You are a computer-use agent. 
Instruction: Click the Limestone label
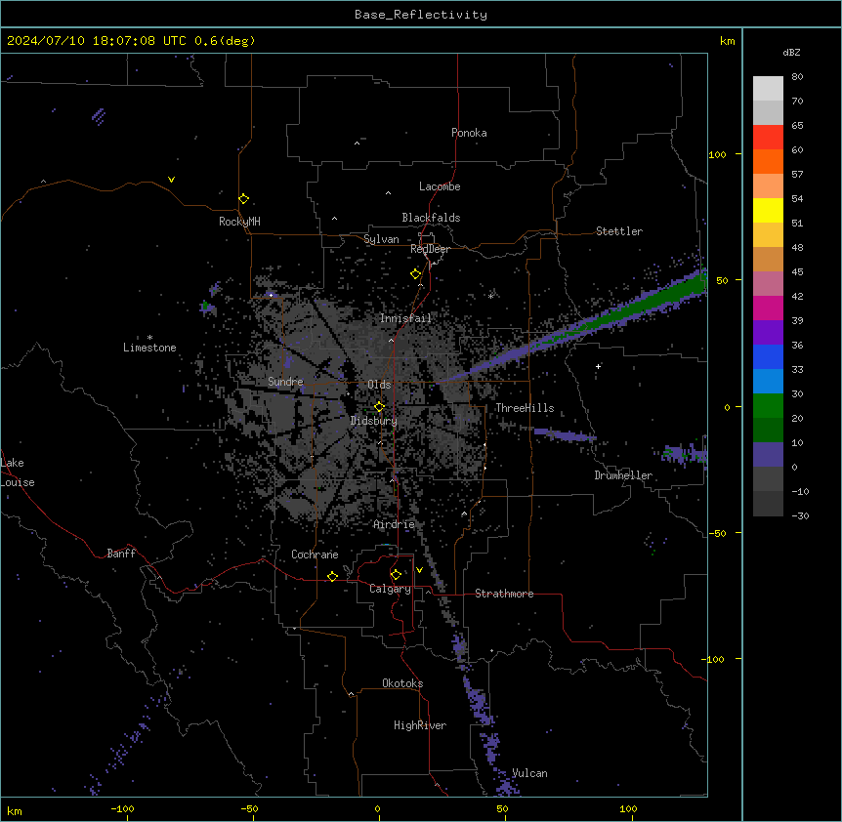point(149,348)
